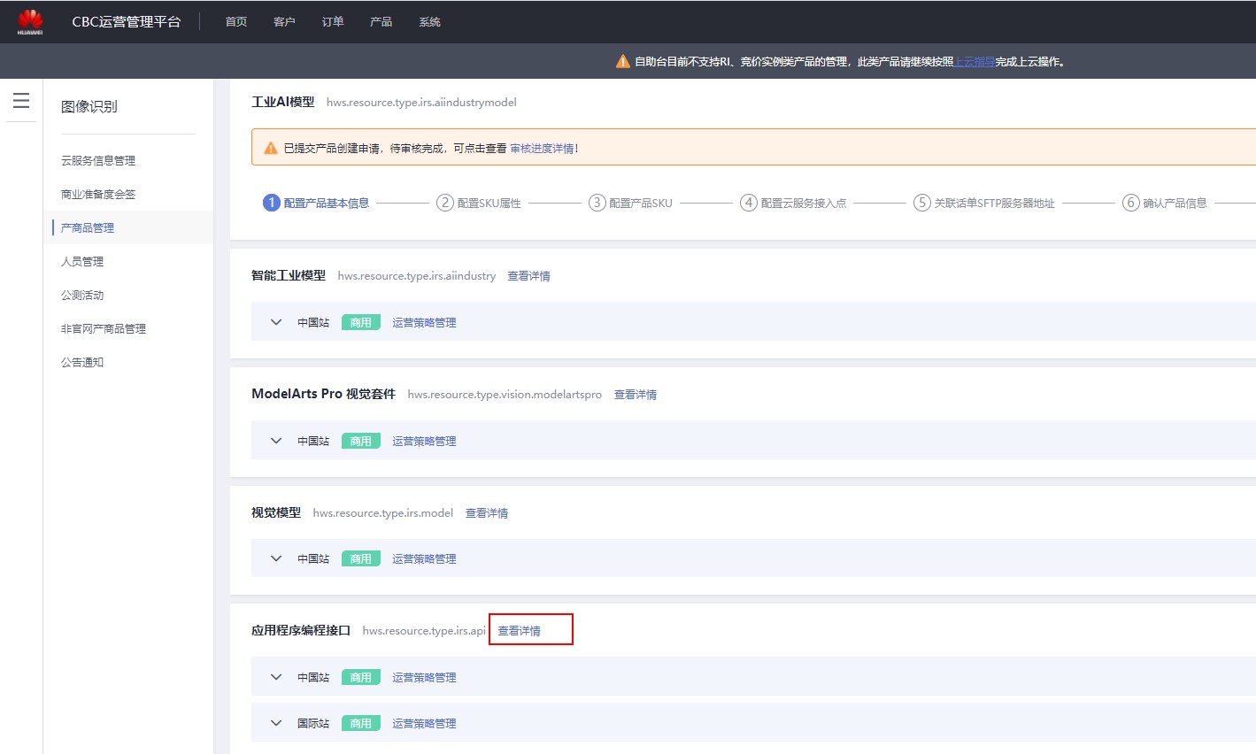Select 产商品管理 in sidebar
Image resolution: width=1256 pixels, height=754 pixels.
click(88, 228)
